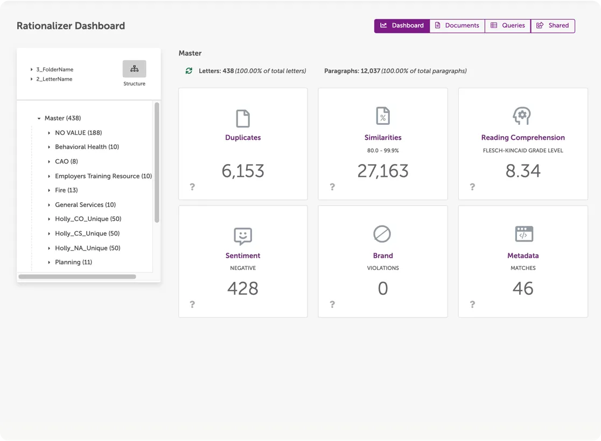Expand the 3_FolderName node
Viewport: 601px width, 441px height.
(32, 69)
